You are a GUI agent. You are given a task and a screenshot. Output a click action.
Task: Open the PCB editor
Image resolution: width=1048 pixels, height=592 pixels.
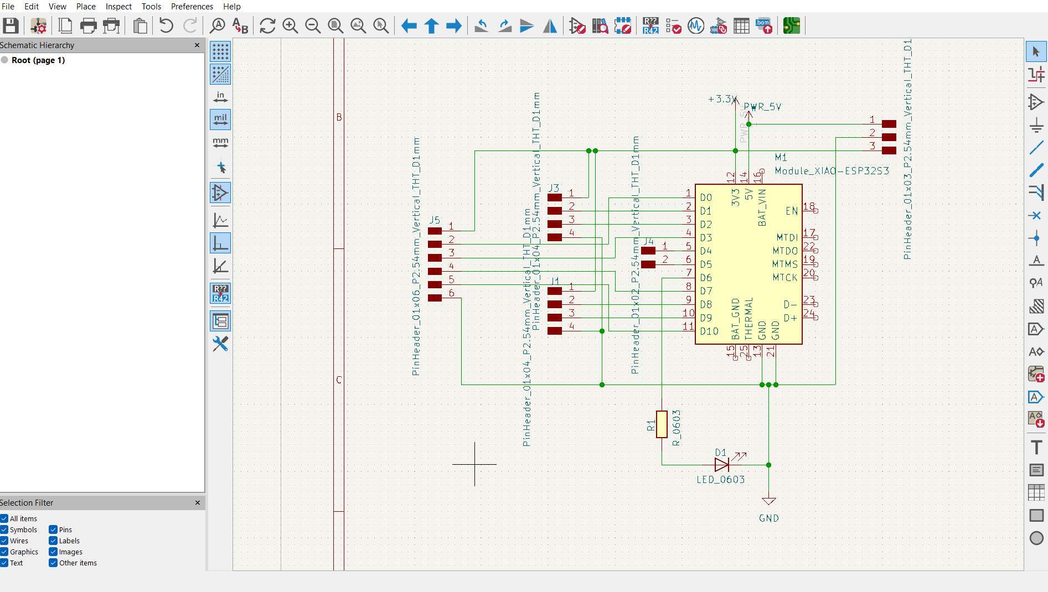pyautogui.click(x=791, y=25)
